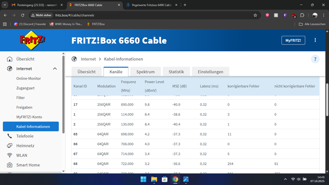Select Kabel-Informationen in sidebar
The image size is (329, 185).
(x=31, y=126)
